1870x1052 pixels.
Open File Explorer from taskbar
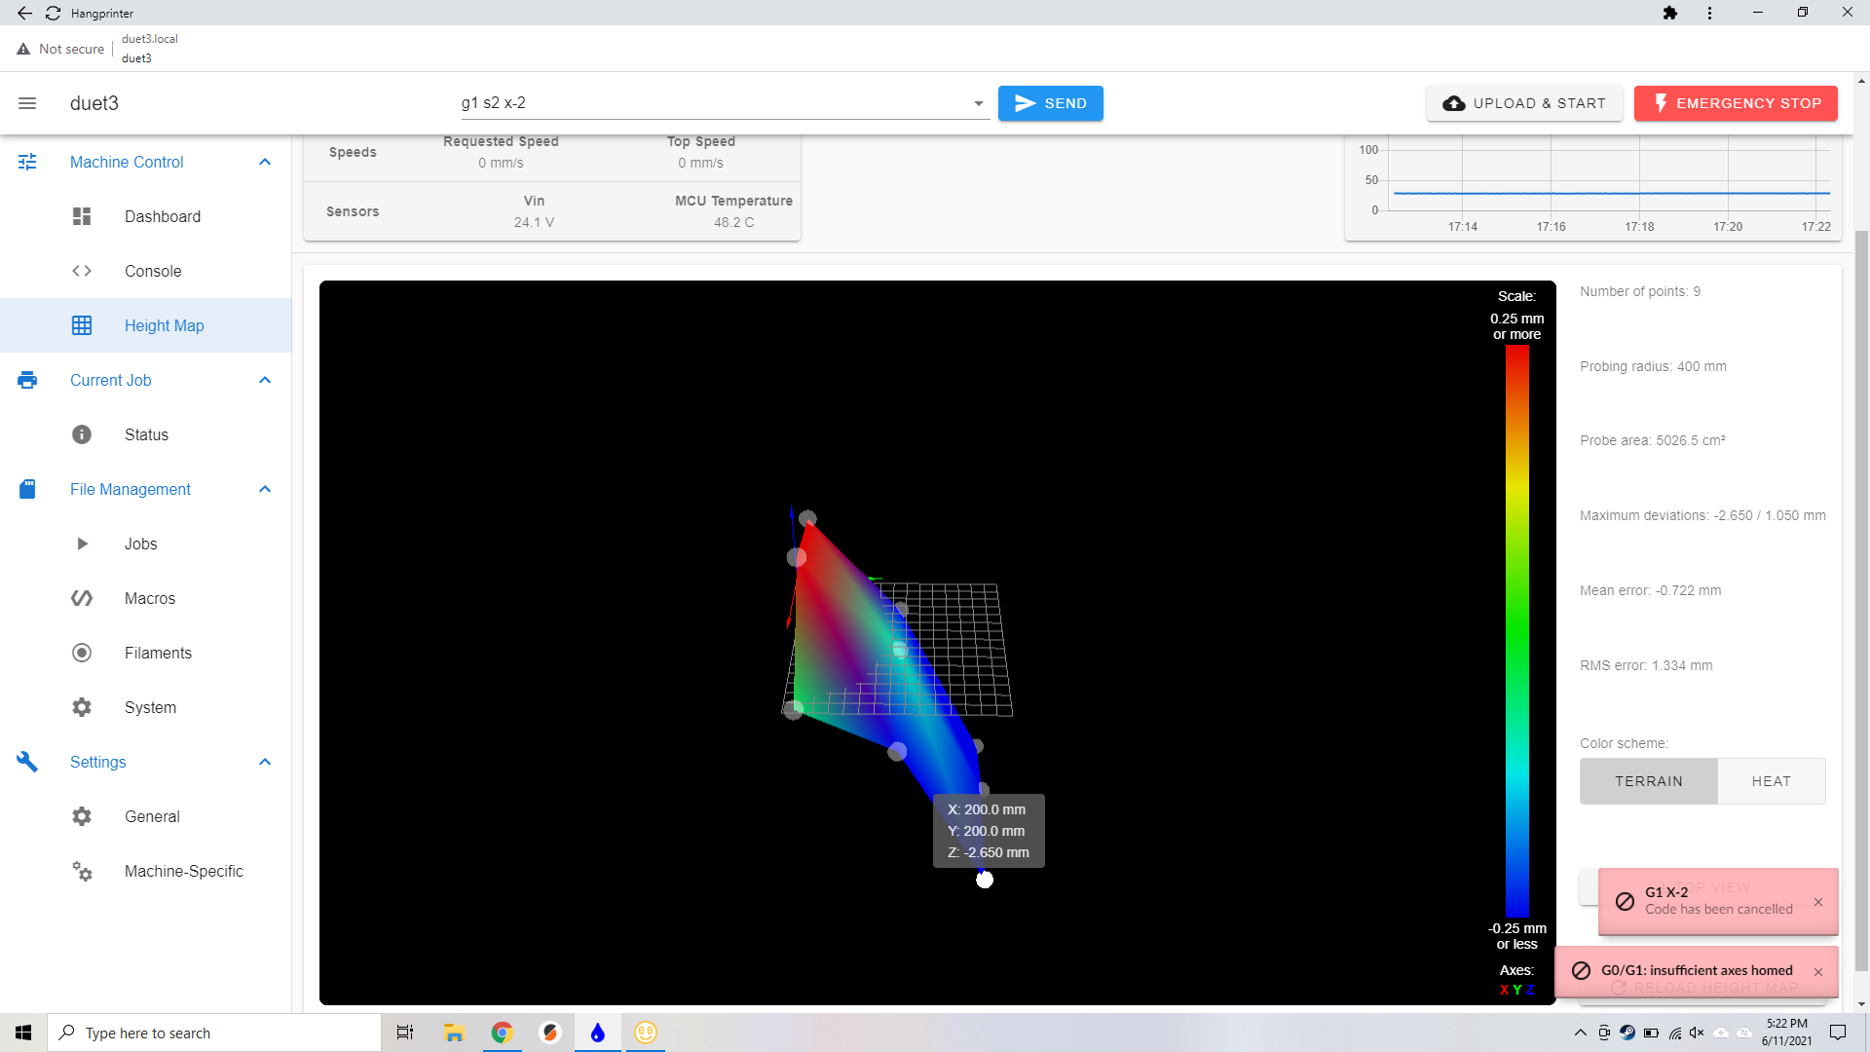454,1033
